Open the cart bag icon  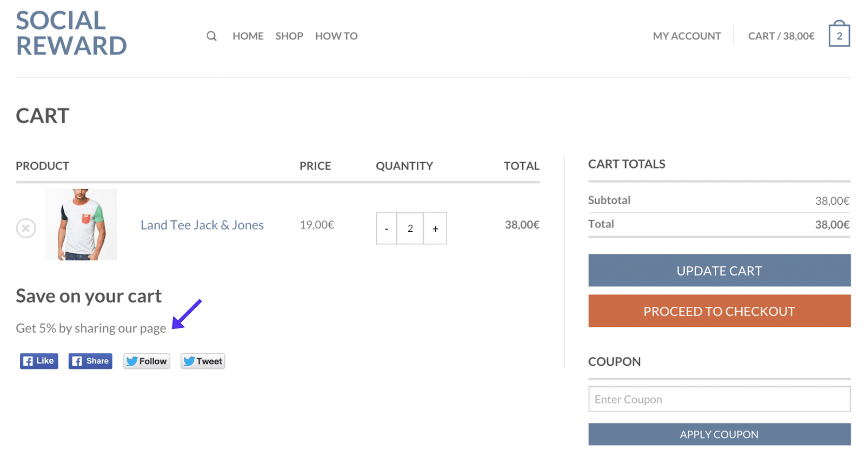click(839, 35)
